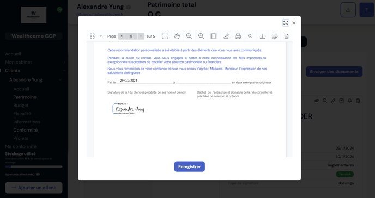Click the download button in the page header

point(348,10)
